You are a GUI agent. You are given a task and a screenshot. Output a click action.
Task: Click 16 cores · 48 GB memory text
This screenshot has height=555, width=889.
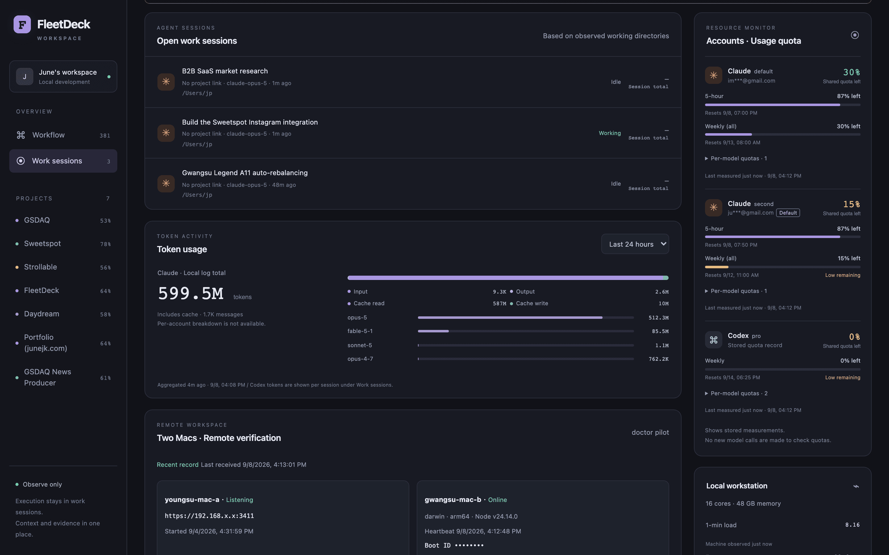tap(743, 504)
